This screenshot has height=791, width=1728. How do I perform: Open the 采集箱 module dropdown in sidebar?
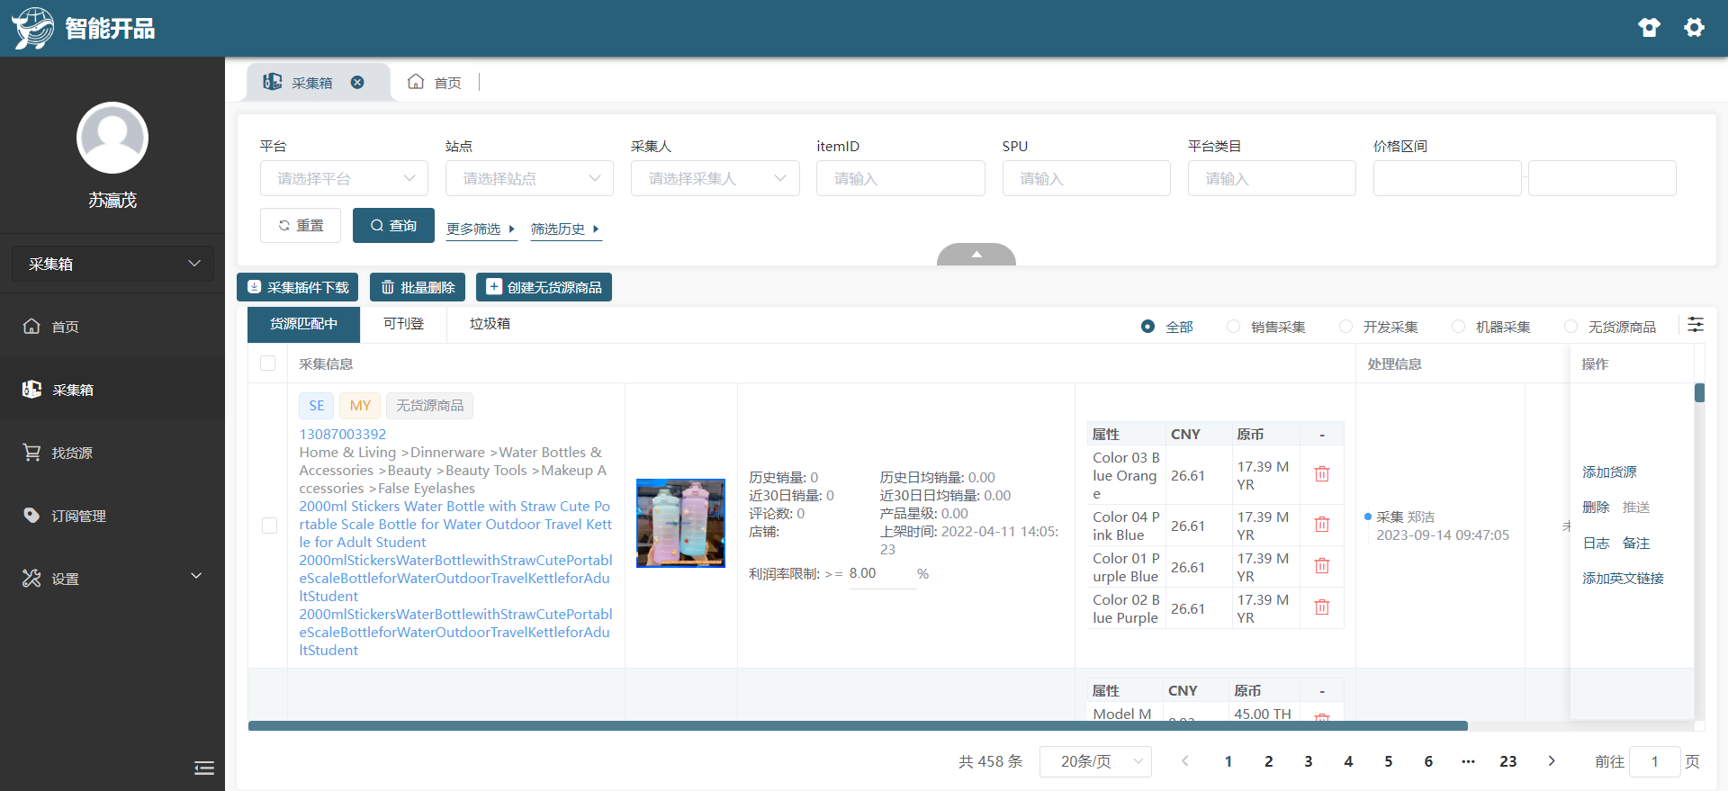(x=112, y=264)
